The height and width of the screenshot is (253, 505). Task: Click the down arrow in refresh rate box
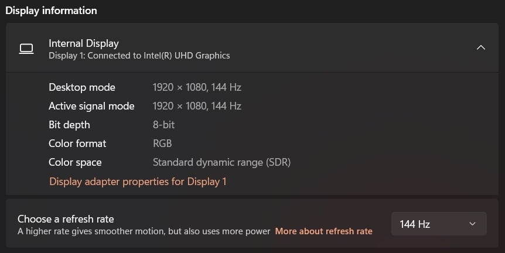tap(472, 224)
